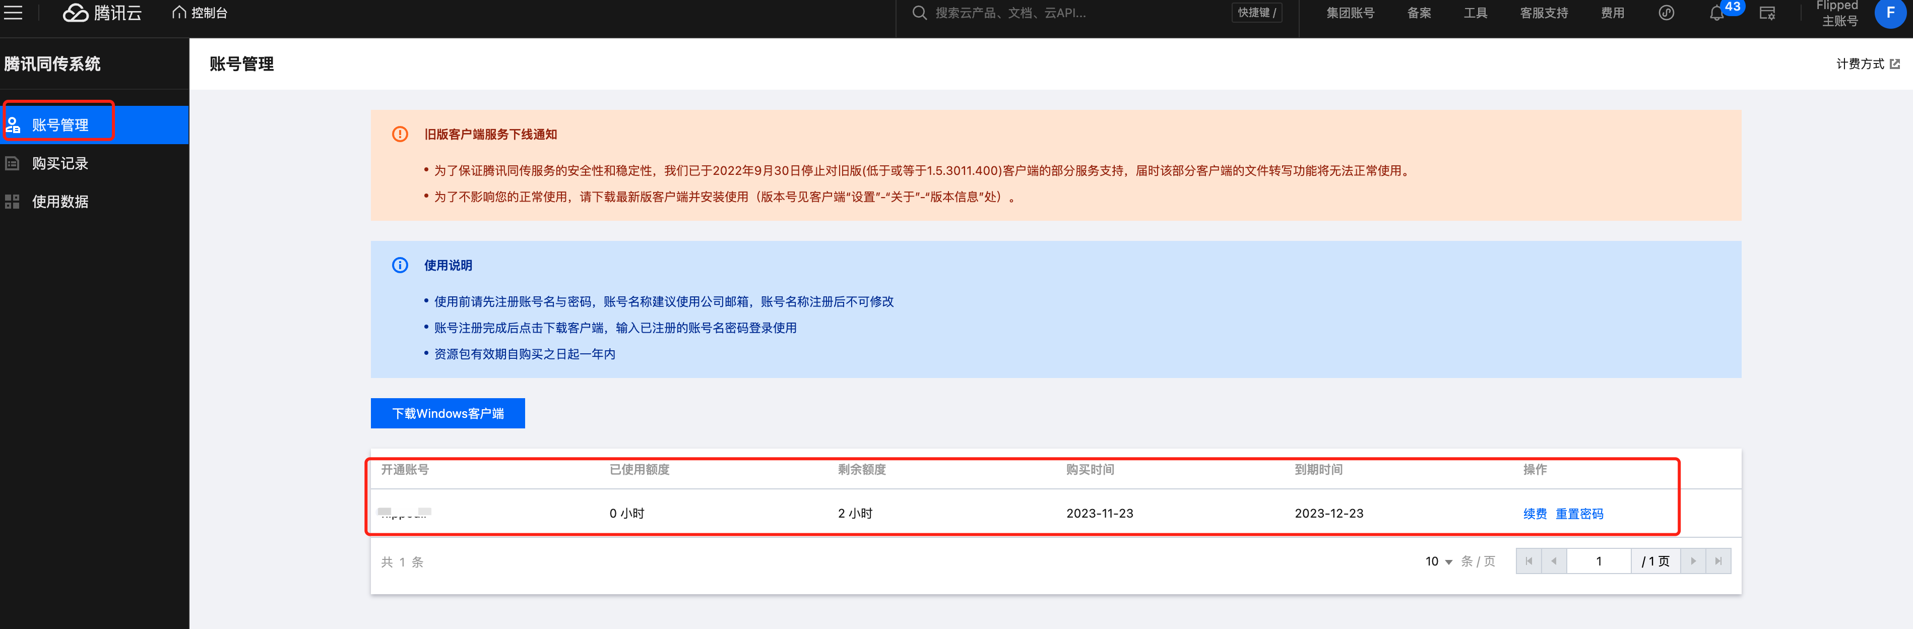Open the 集团账号 menu
The height and width of the screenshot is (629, 1913).
click(1350, 13)
